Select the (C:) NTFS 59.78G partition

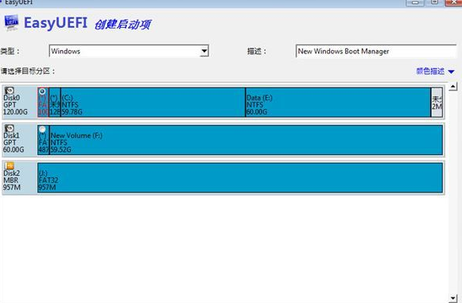[153, 103]
